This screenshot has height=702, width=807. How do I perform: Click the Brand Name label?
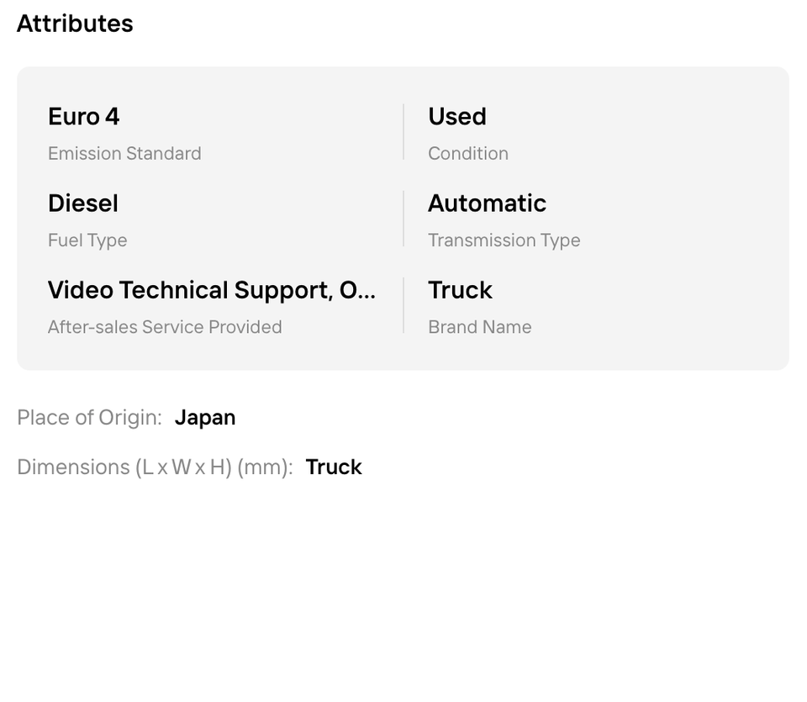tap(480, 327)
